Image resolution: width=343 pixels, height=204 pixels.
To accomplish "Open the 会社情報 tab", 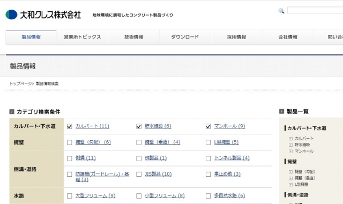I will point(288,37).
